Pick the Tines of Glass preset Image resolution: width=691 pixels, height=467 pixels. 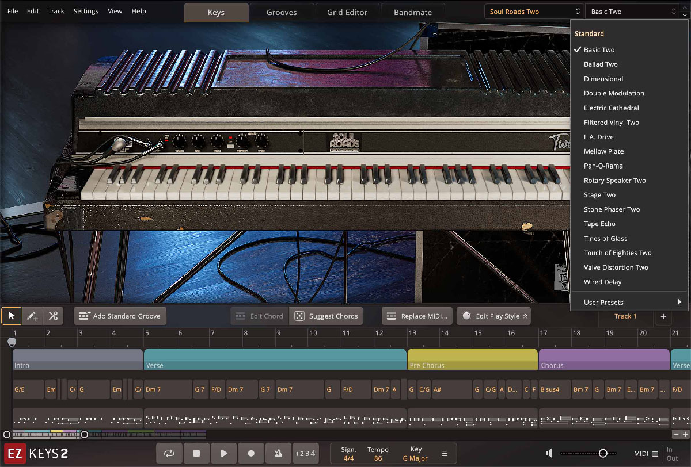click(x=630, y=239)
